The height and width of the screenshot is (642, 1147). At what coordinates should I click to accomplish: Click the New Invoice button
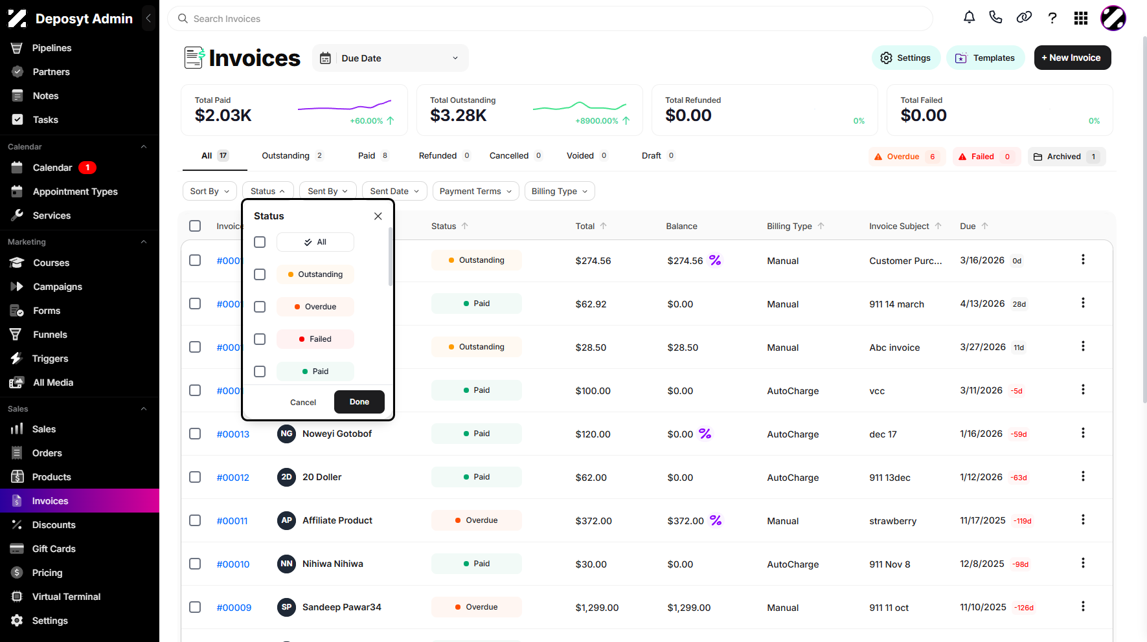click(1073, 58)
